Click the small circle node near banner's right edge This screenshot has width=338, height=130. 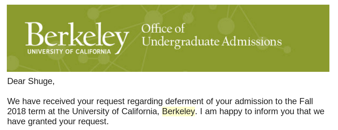coord(287,50)
